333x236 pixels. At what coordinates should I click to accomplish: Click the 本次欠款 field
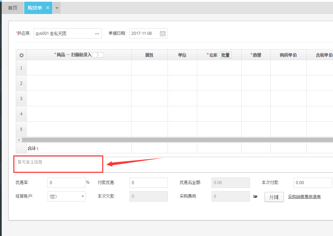point(149,196)
